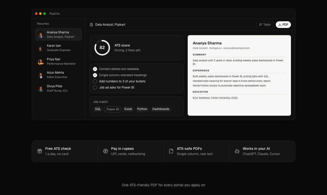The width and height of the screenshot is (327, 195).
Task: Check Job ad asks for Power BI
Action: (x=95, y=87)
